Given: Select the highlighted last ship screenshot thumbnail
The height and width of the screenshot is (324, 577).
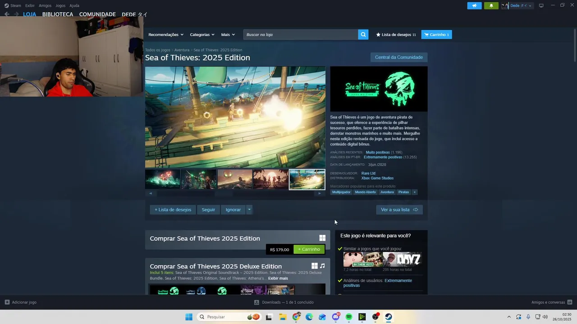Looking at the screenshot, I should point(307,180).
